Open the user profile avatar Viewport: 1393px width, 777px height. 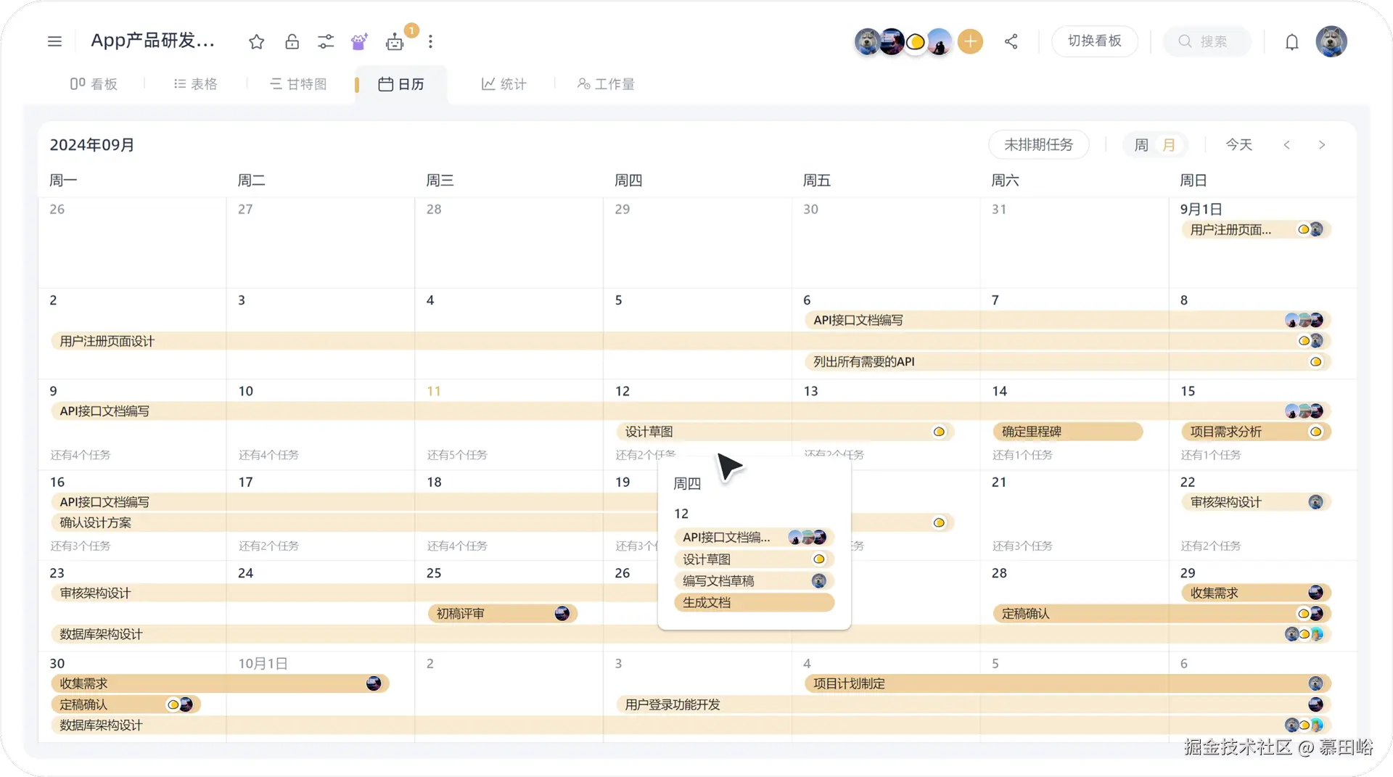coord(1331,41)
